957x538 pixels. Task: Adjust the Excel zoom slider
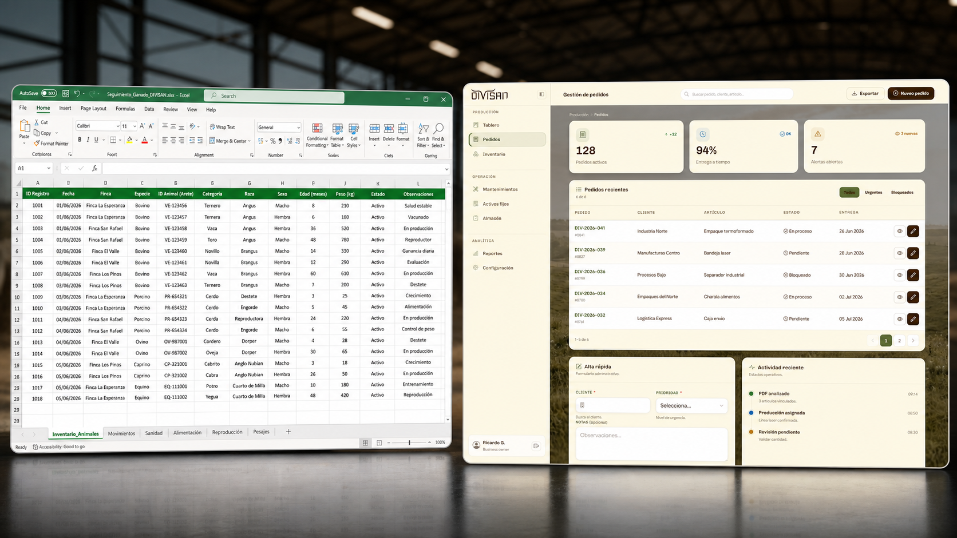pyautogui.click(x=409, y=443)
